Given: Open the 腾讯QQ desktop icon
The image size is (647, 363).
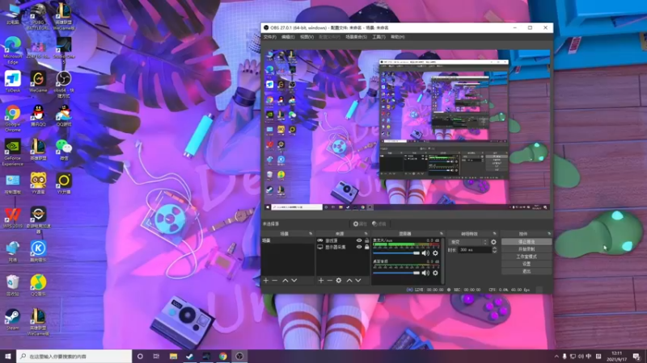Looking at the screenshot, I should (38, 115).
